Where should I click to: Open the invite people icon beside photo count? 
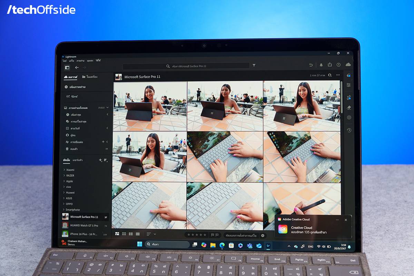click(x=330, y=75)
